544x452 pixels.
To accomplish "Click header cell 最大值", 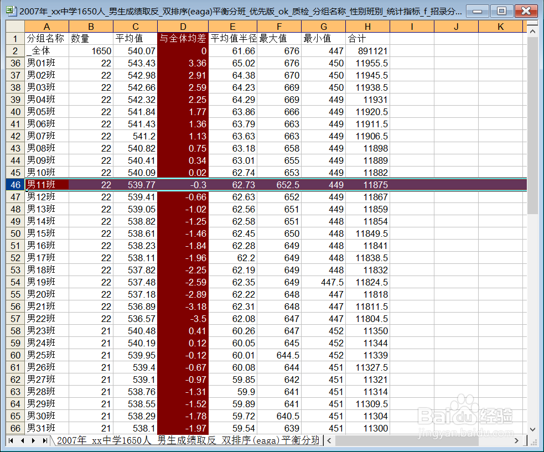I will (279, 39).
